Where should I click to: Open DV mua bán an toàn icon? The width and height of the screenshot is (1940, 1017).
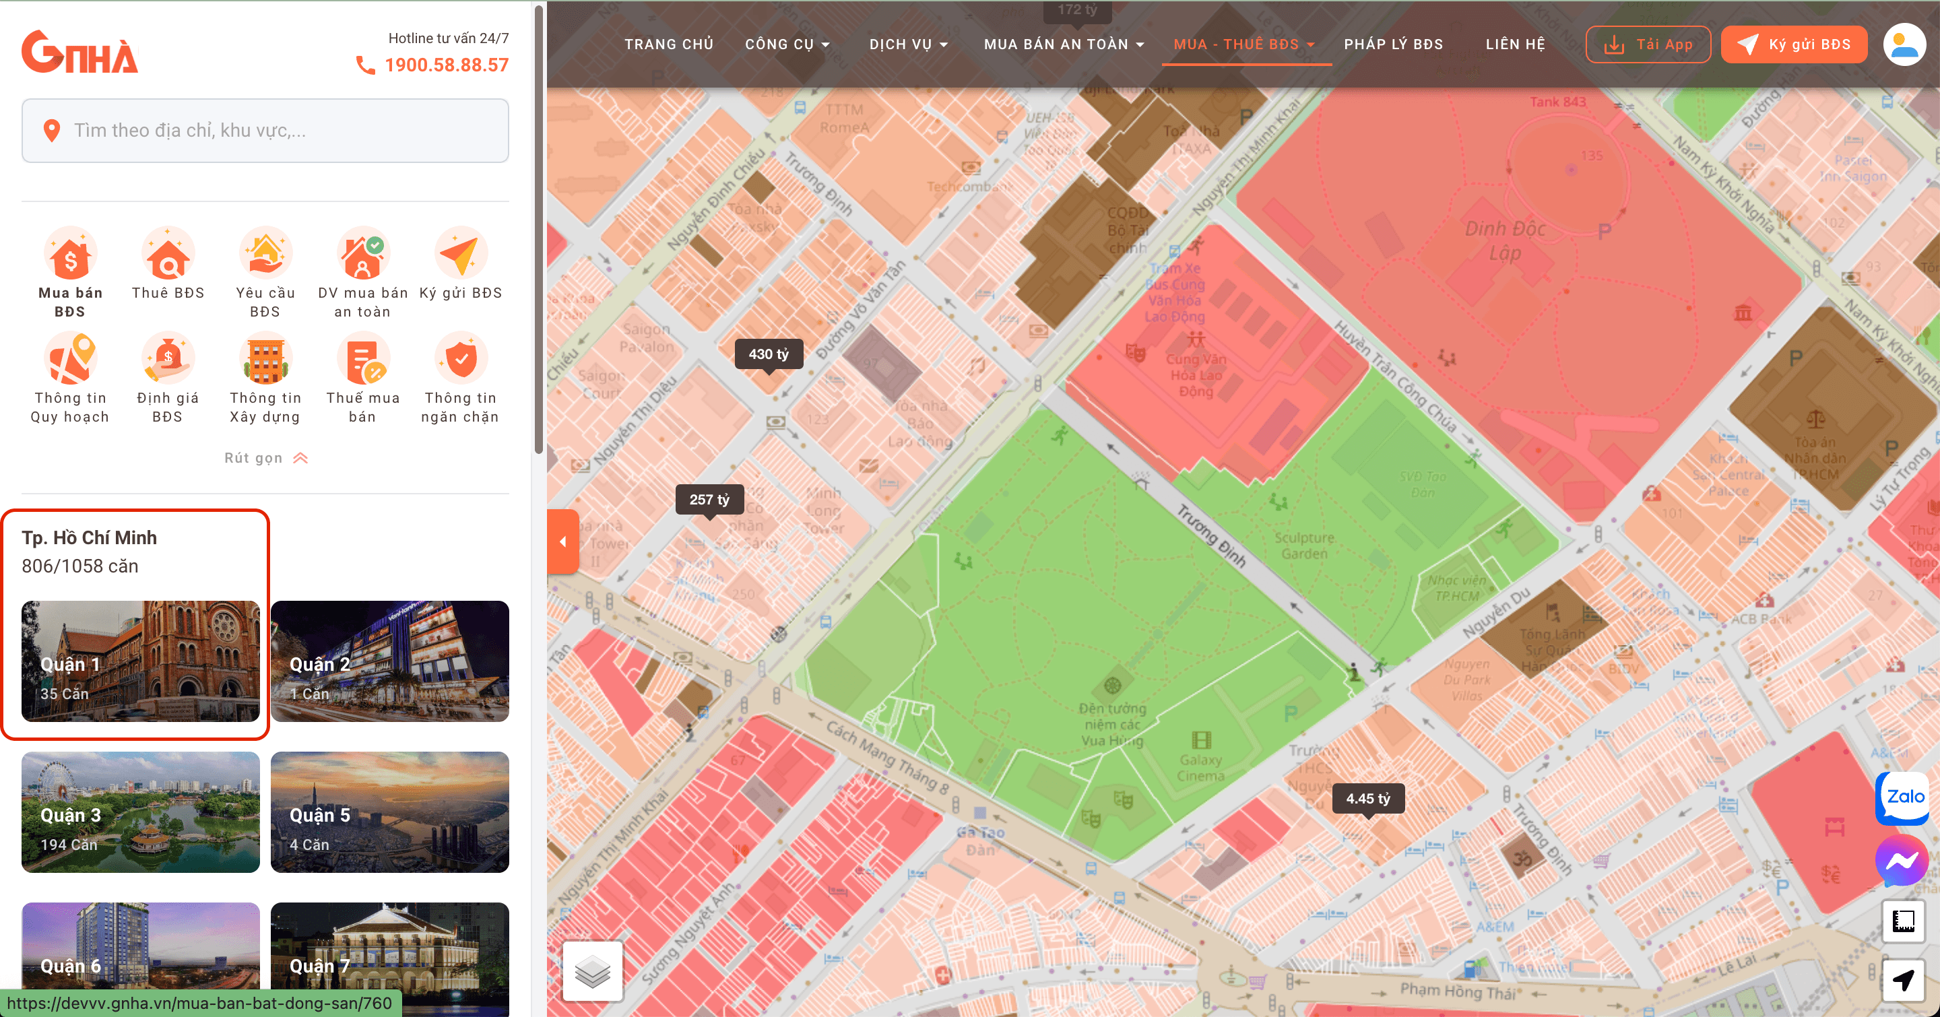click(363, 254)
